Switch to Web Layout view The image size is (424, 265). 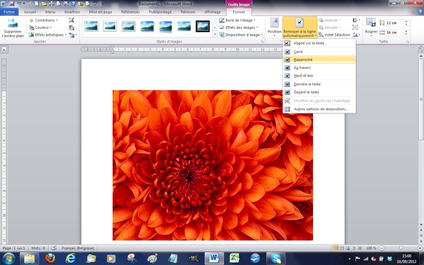pos(348,248)
